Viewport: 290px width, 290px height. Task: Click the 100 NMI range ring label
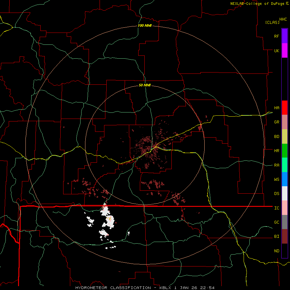coord(145,25)
